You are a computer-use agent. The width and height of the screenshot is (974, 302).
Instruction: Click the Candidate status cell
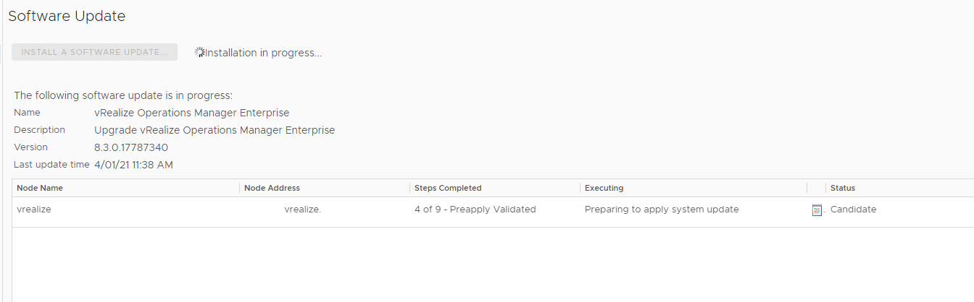[x=853, y=210]
